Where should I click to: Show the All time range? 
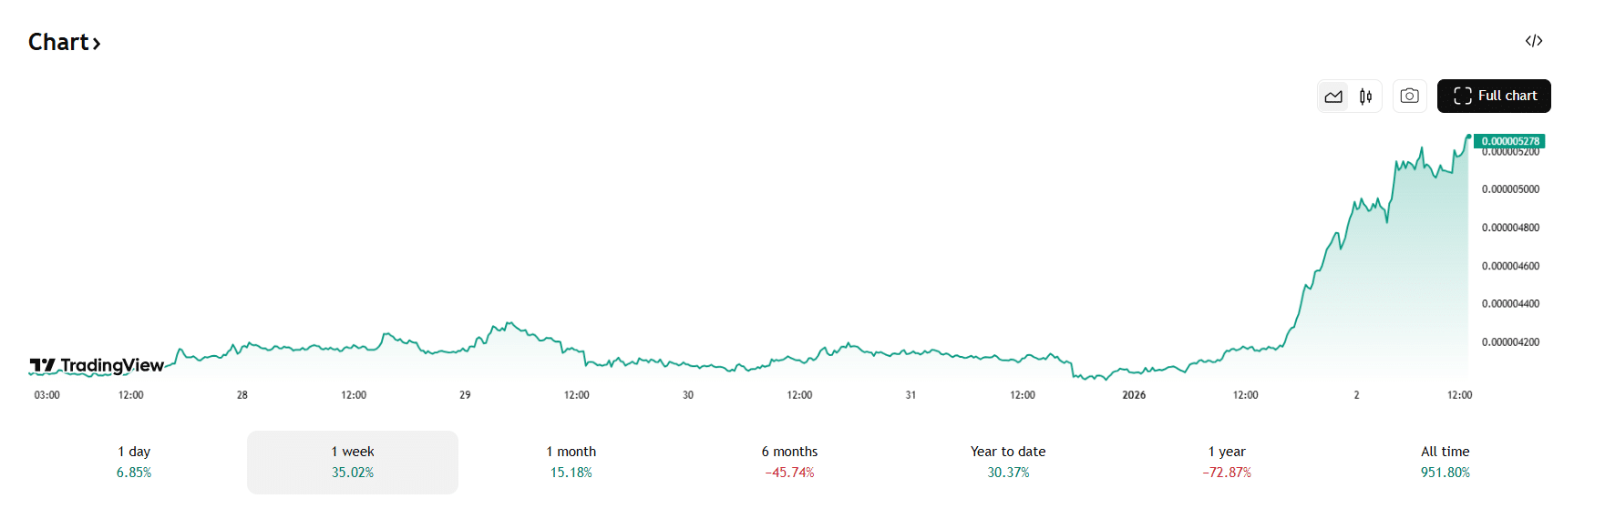(1445, 462)
